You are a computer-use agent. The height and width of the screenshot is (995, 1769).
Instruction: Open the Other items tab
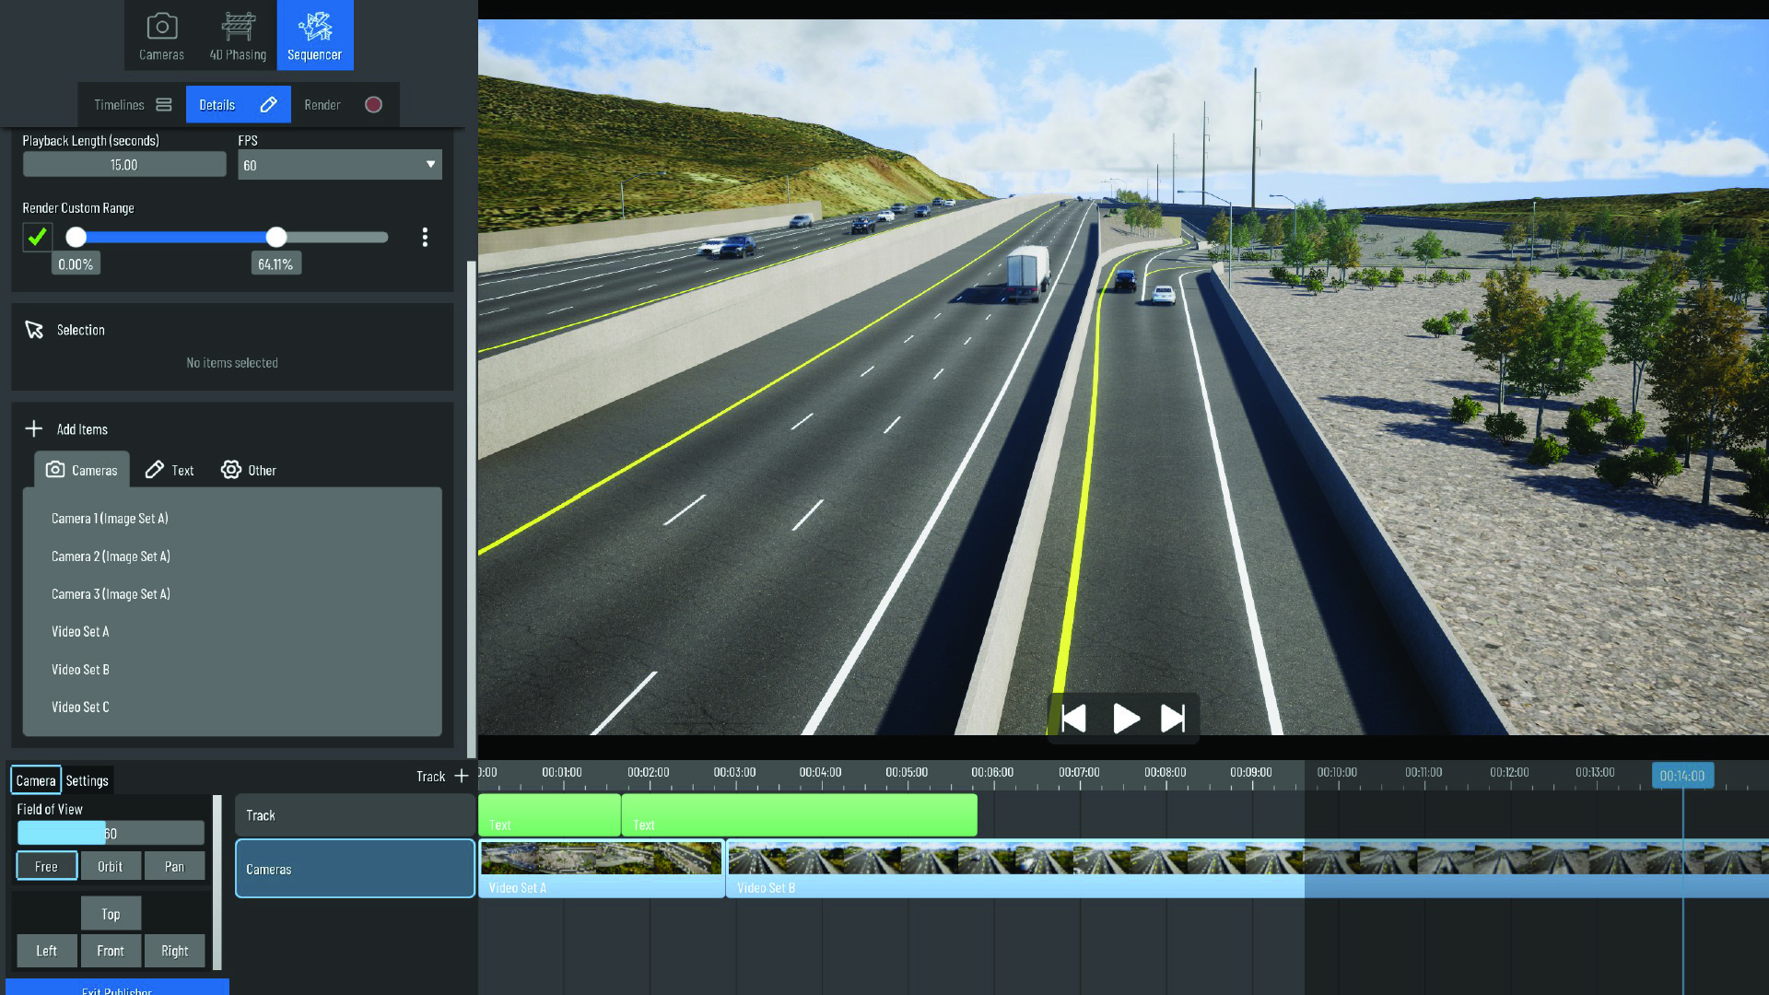point(249,471)
